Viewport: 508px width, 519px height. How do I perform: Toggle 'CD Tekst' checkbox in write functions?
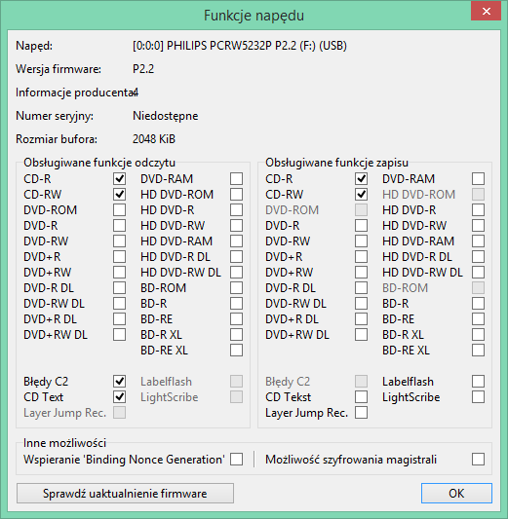(361, 397)
